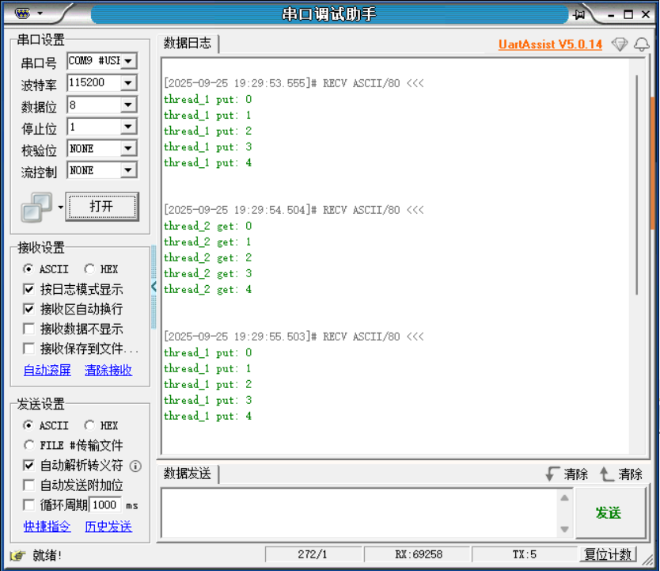Enable 自动发送附加位 checkbox
660x571 pixels.
(x=28, y=485)
